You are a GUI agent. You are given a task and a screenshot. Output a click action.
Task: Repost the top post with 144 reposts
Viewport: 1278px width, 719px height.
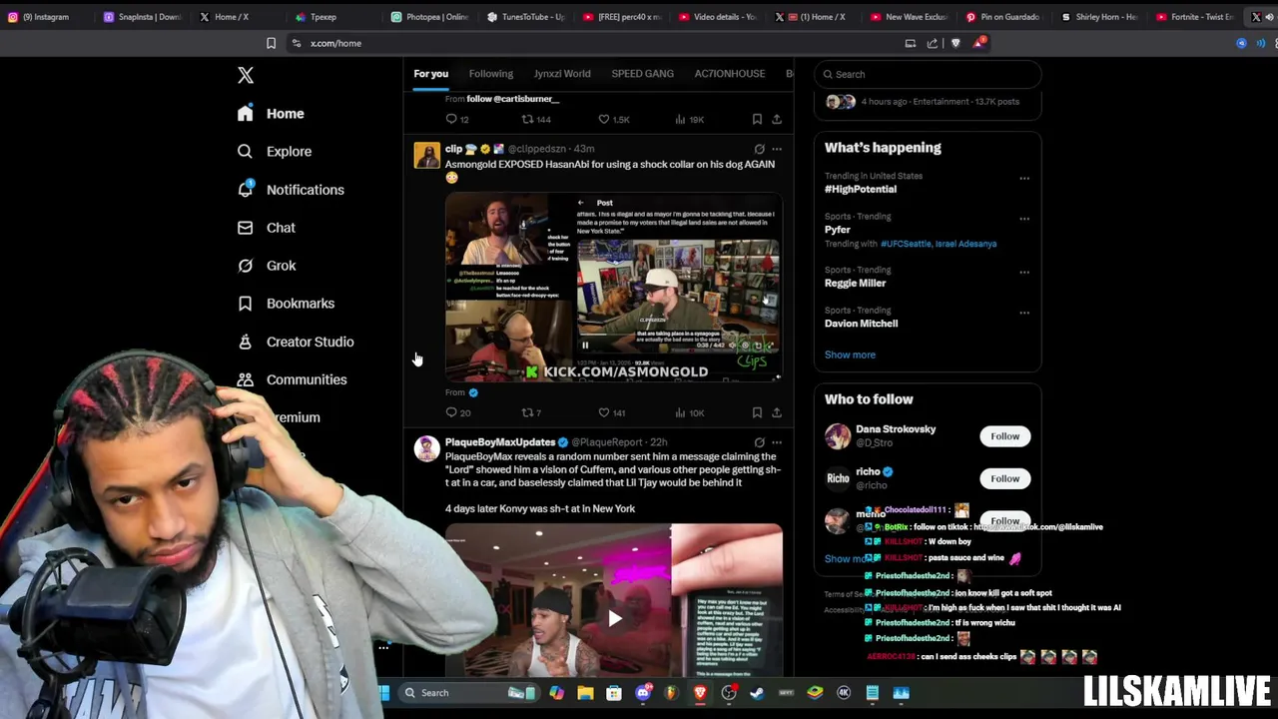coord(536,119)
